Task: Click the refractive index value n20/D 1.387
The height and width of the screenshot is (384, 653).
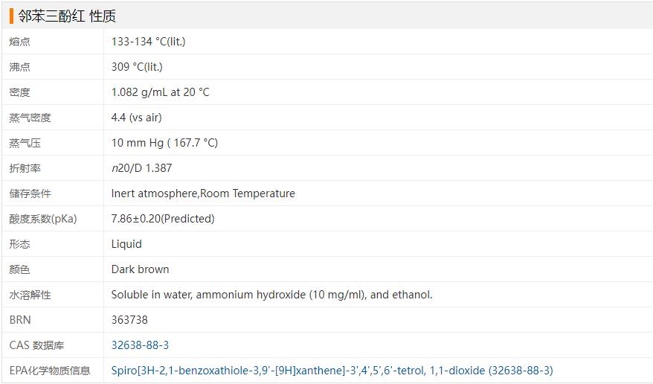Action: coord(141,168)
